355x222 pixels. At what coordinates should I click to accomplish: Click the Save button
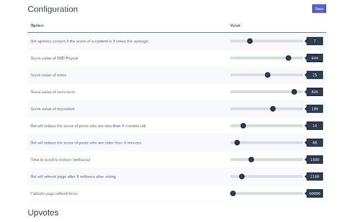click(x=319, y=9)
